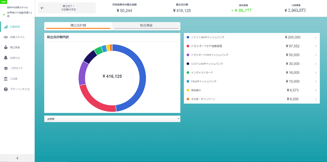Click the yellow legend dot for 再投資分
Image resolution: width=327 pixels, height=162 pixels.
188,90
